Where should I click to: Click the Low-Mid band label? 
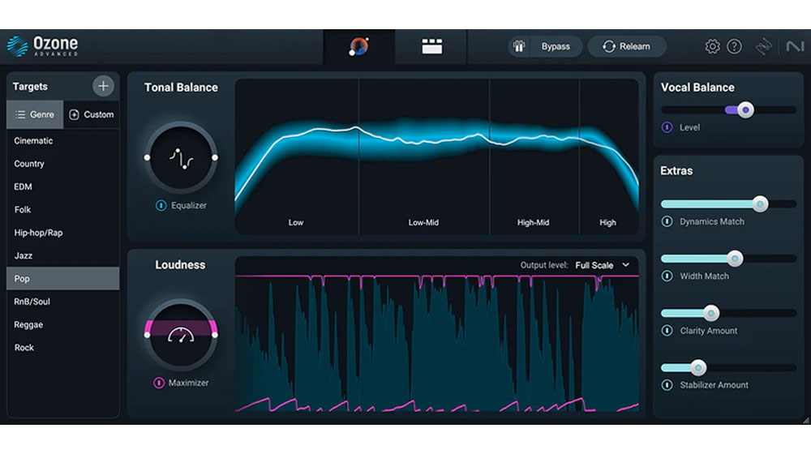pos(423,222)
